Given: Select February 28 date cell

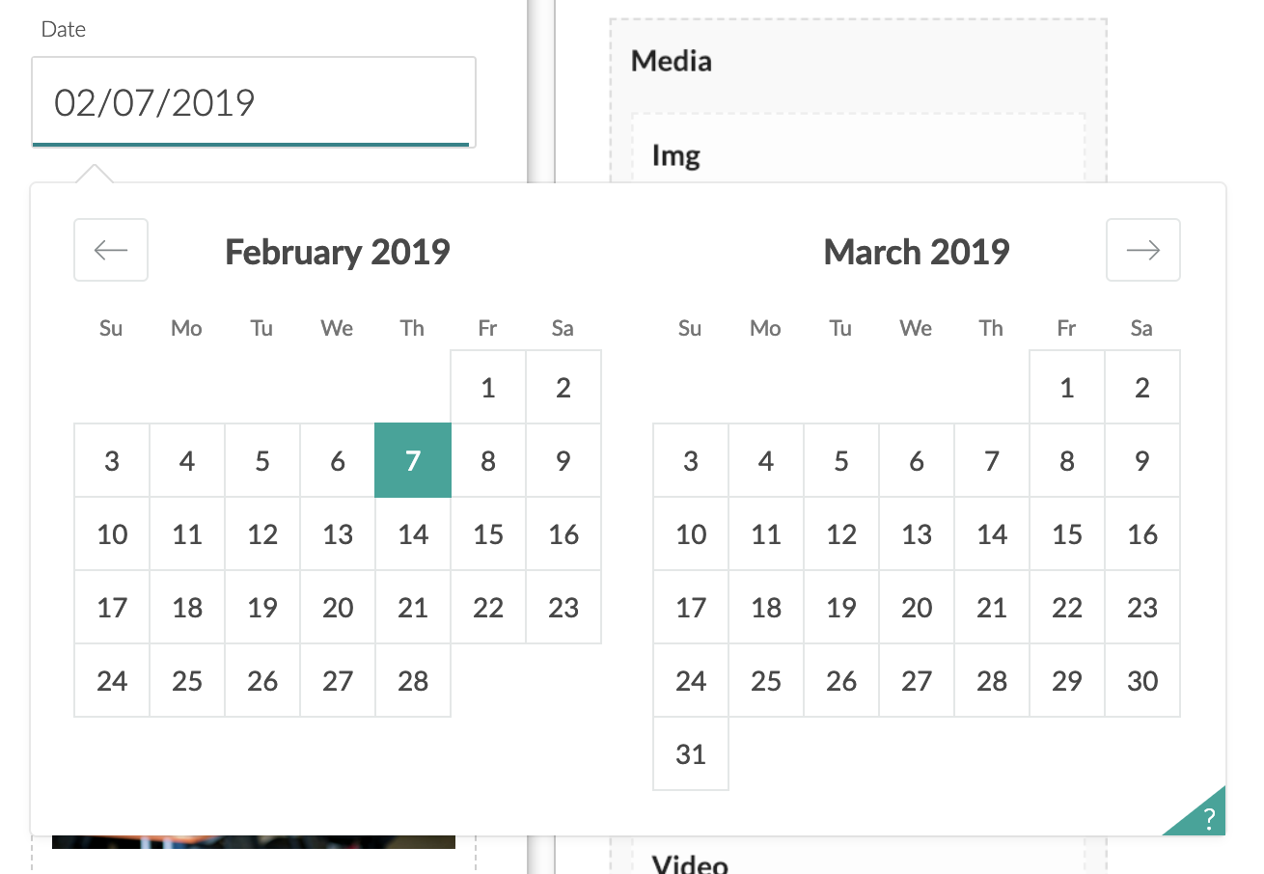Looking at the screenshot, I should tap(413, 680).
